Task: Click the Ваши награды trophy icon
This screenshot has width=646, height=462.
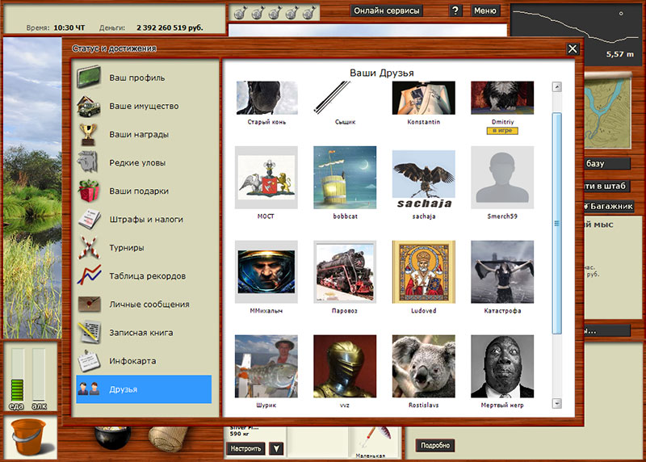Action: point(89,134)
